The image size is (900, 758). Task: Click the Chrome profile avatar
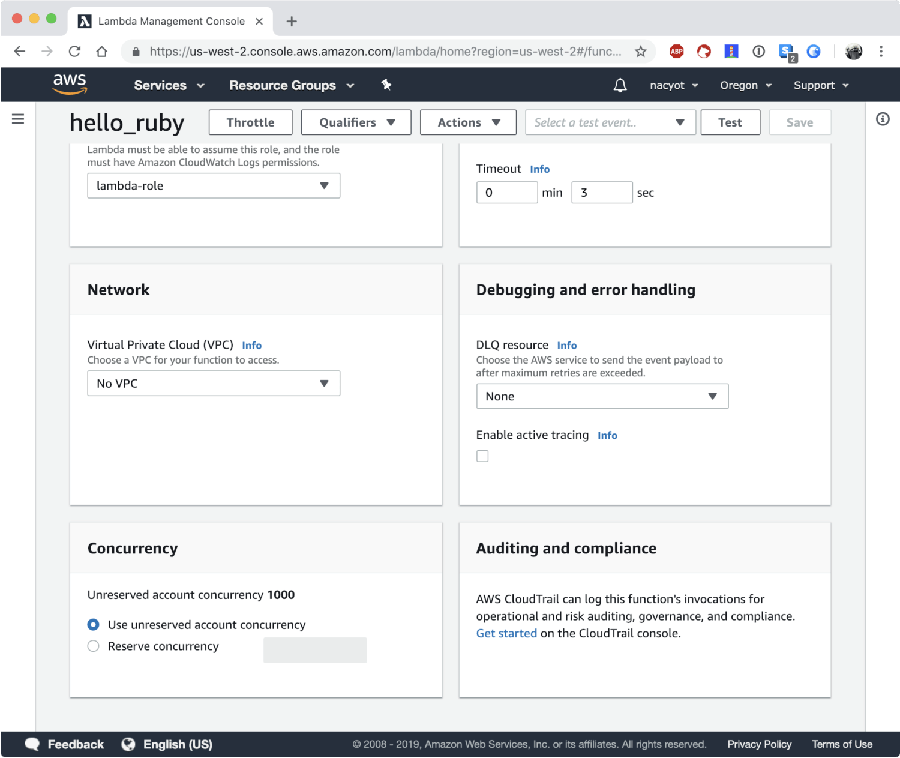[x=854, y=52]
